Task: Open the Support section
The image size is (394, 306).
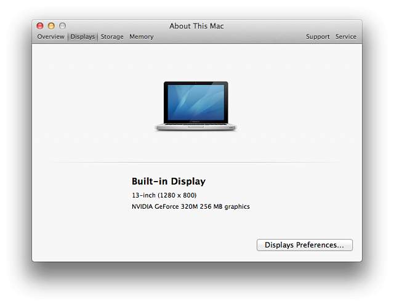Action: tap(318, 37)
